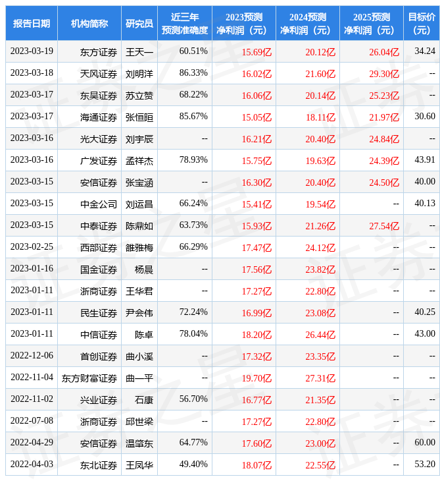Select the 2023预测净利润 column header

(244, 24)
